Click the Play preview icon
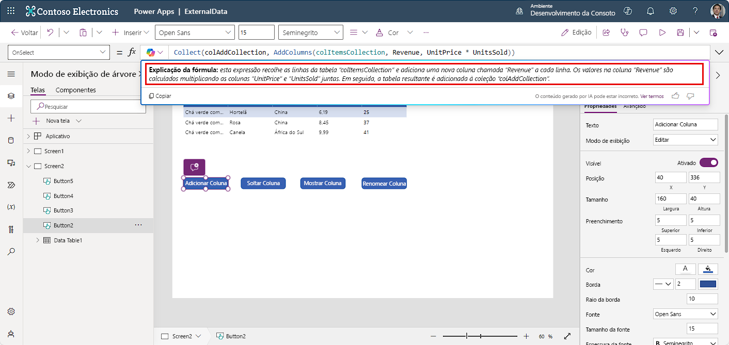 [x=662, y=32]
